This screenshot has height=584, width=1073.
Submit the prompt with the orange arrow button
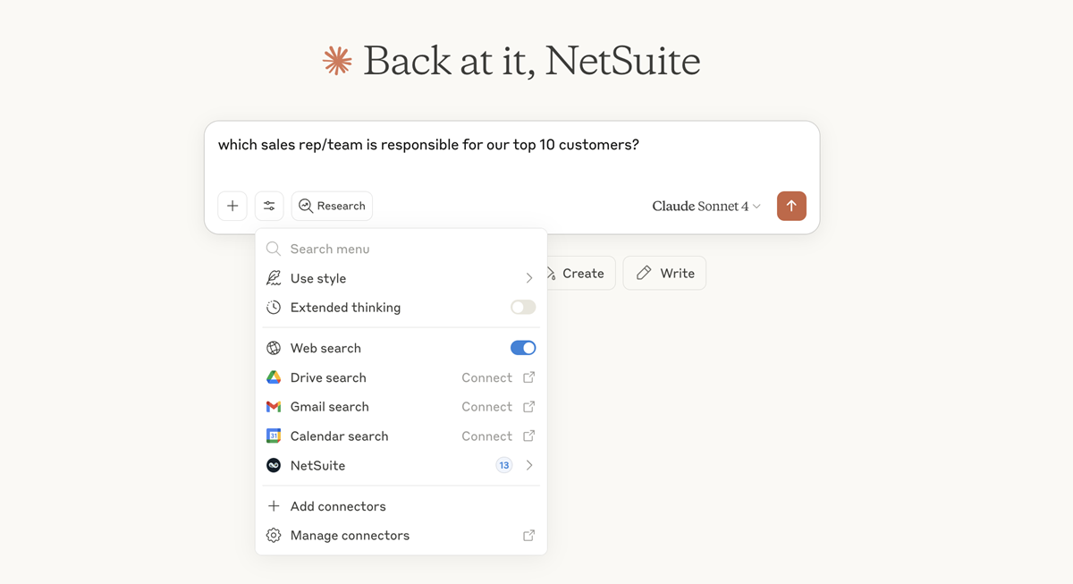pyautogui.click(x=791, y=206)
